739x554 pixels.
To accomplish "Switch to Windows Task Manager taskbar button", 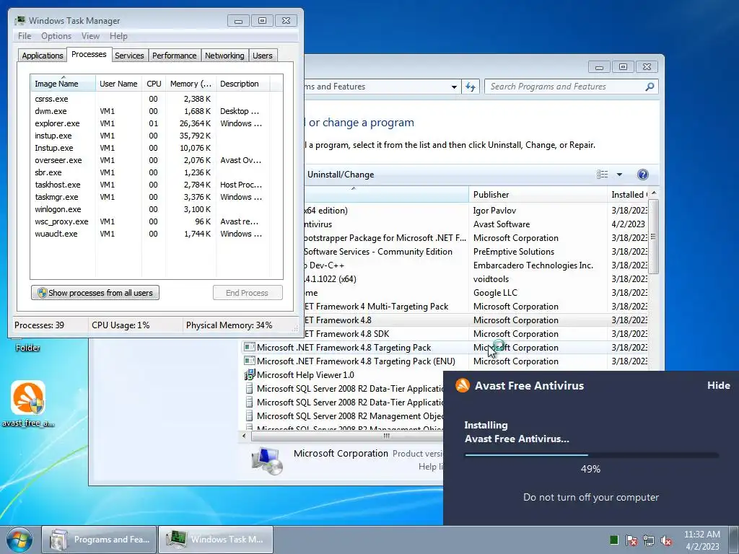I will 216,540.
